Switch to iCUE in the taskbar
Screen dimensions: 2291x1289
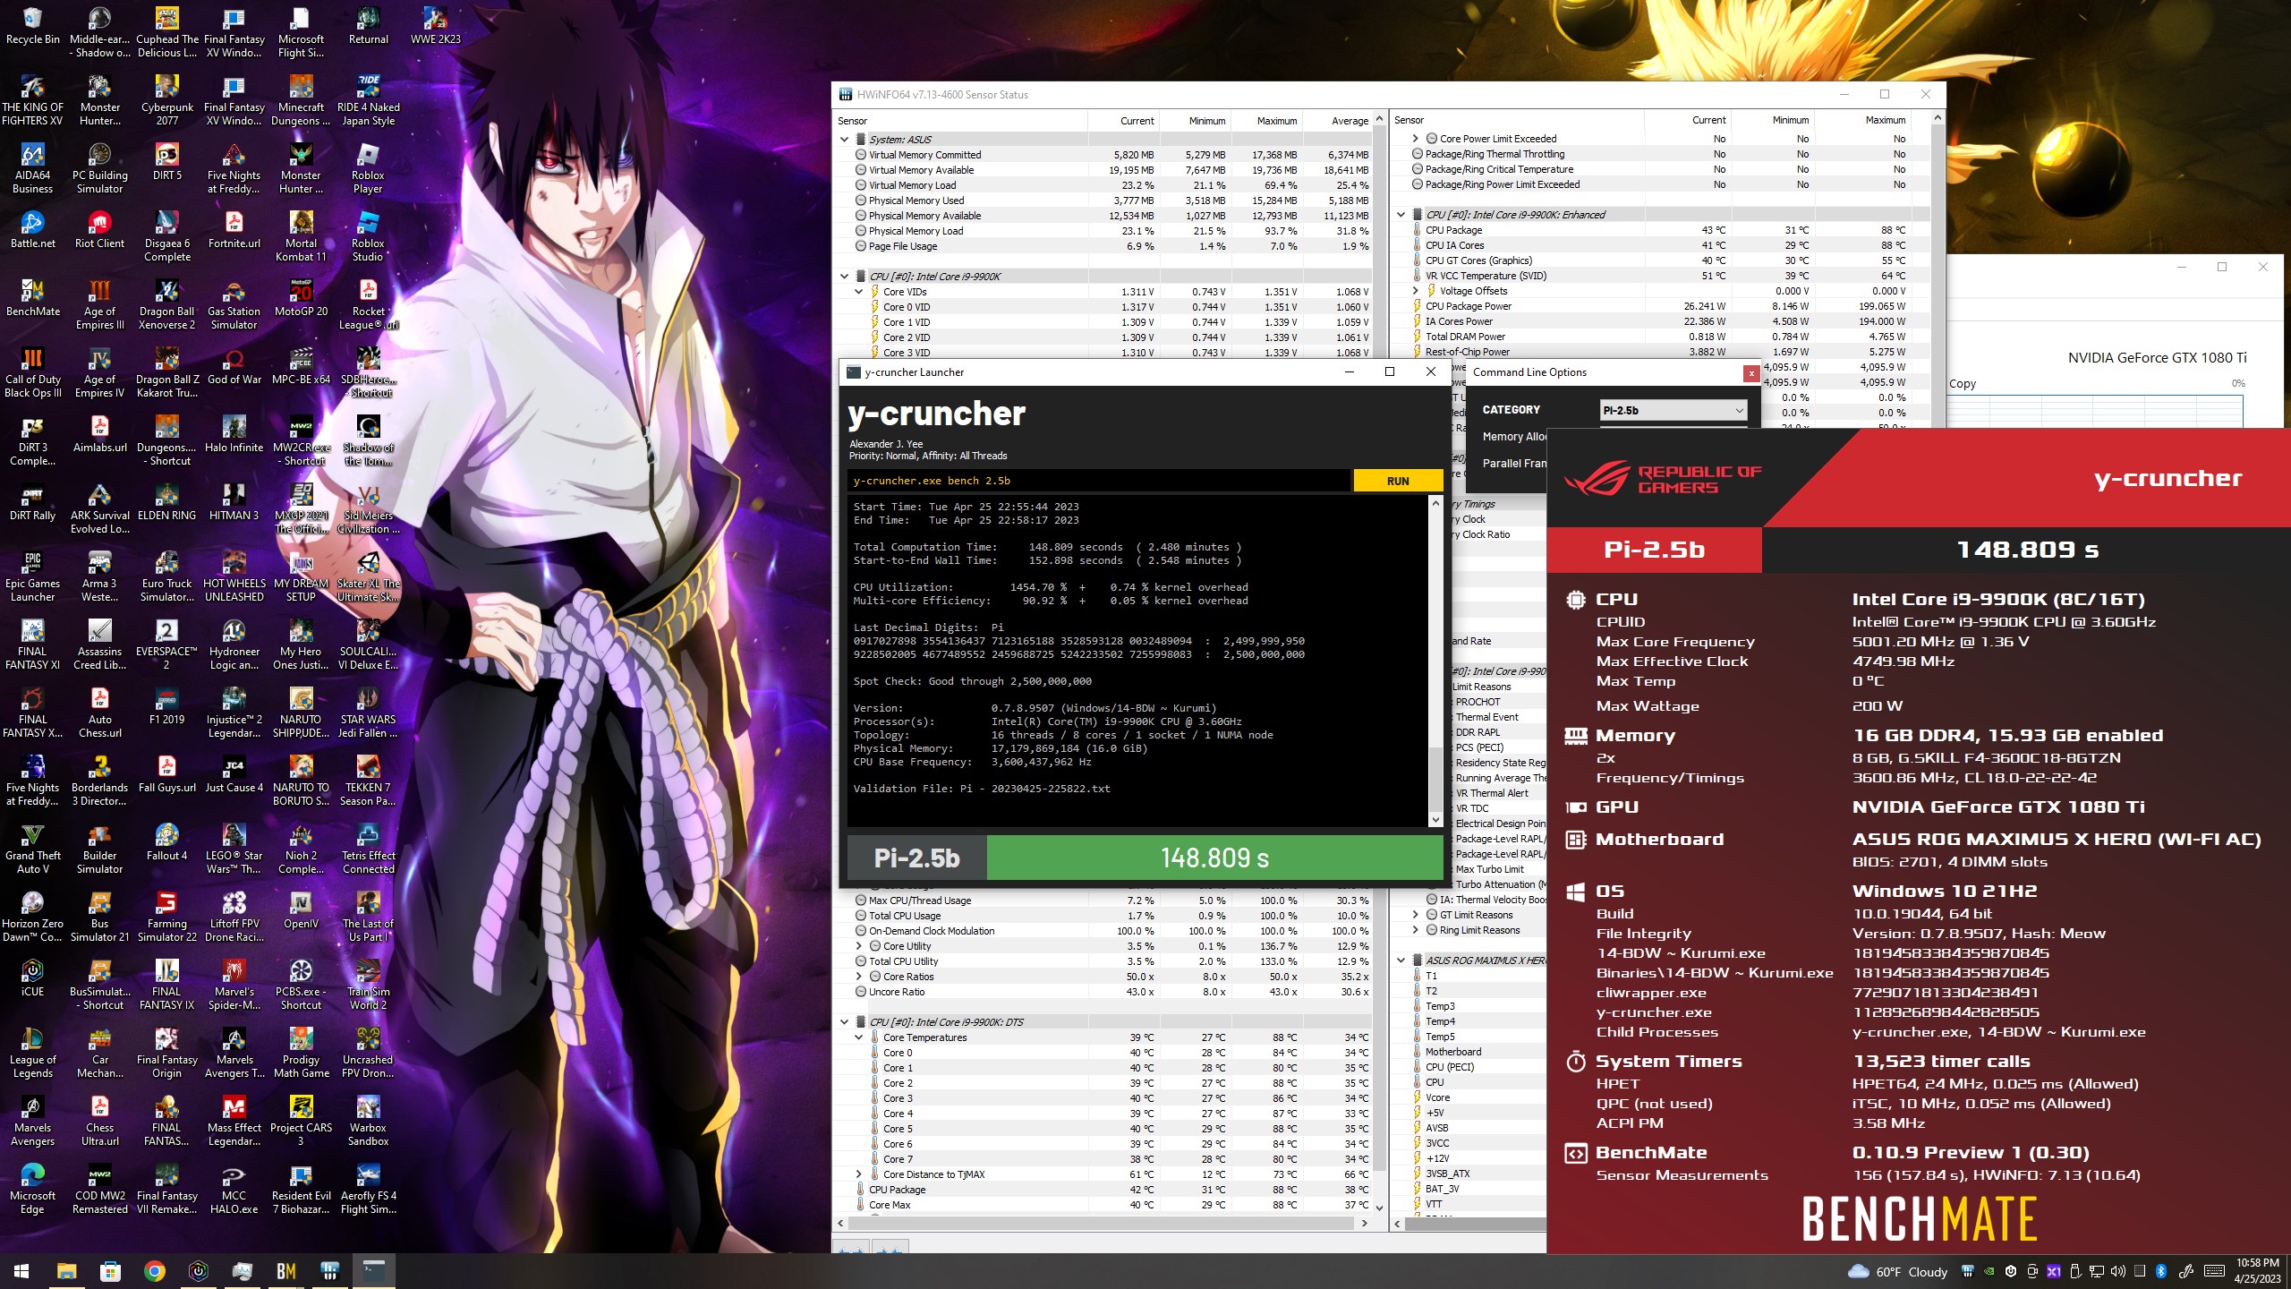pyautogui.click(x=198, y=1271)
